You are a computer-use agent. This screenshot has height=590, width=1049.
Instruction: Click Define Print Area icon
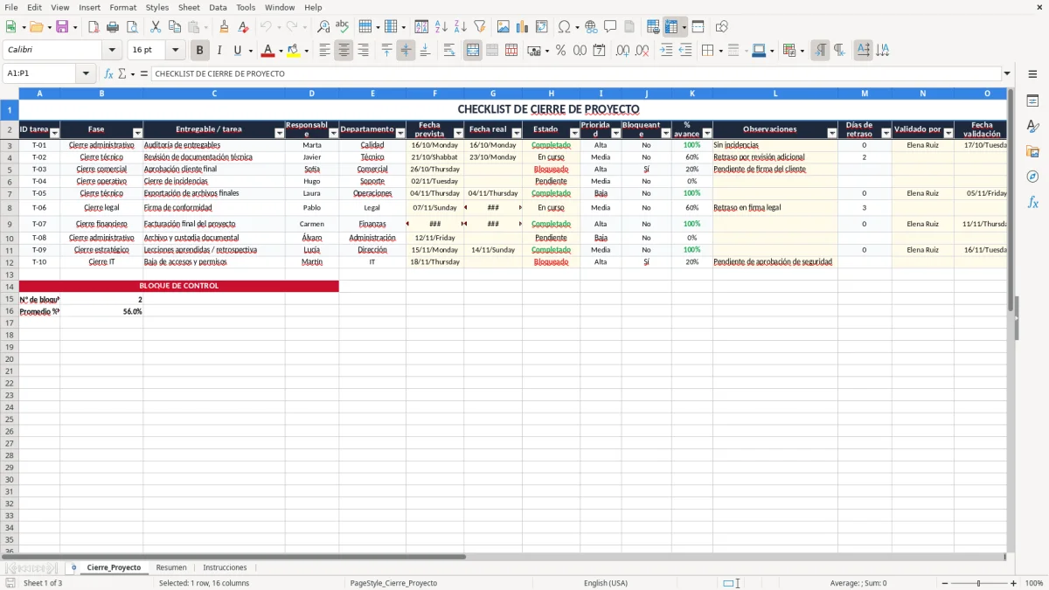coord(653,27)
